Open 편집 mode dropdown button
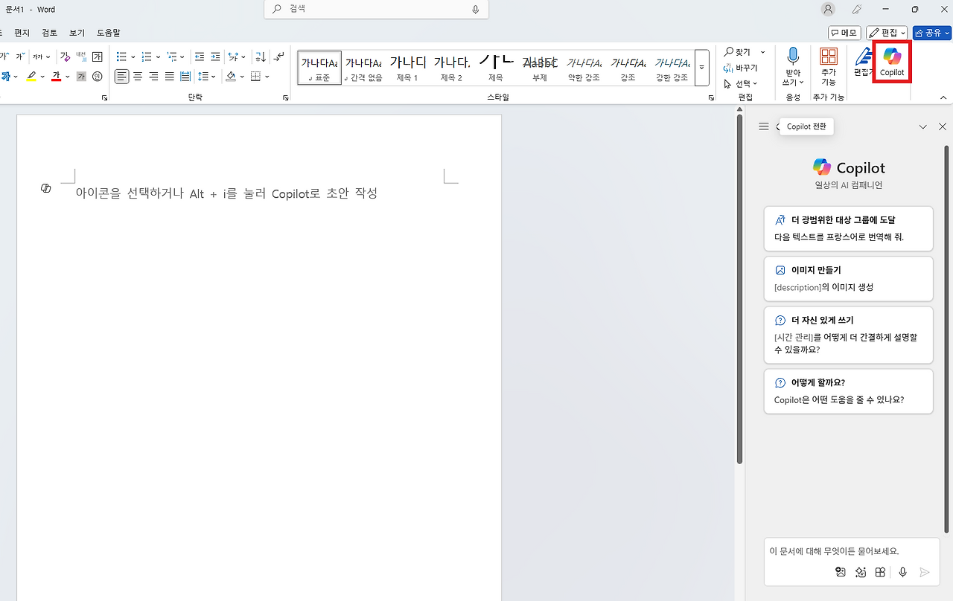This screenshot has height=601, width=953. click(887, 33)
